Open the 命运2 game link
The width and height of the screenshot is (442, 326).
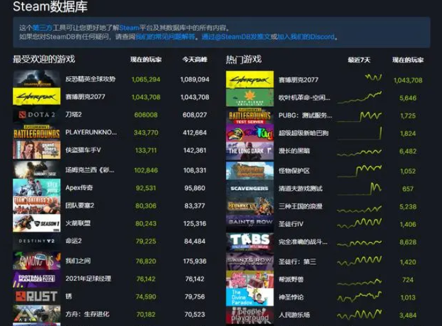[x=74, y=241]
